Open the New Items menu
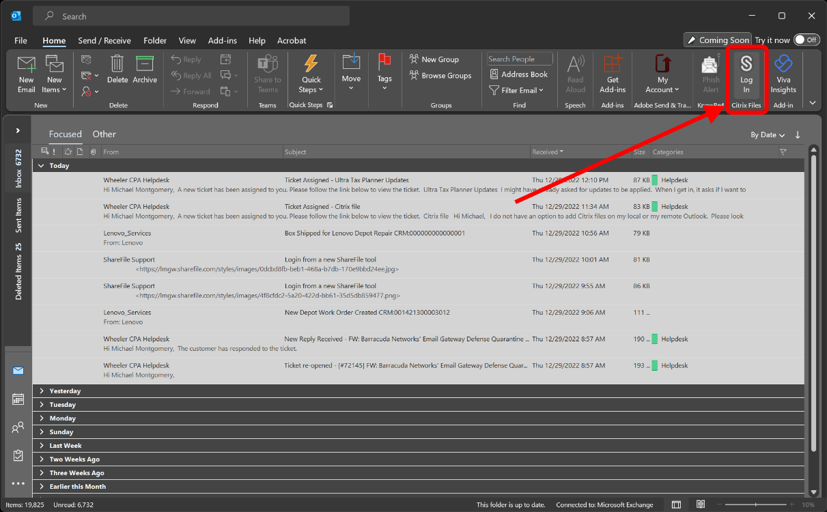The height and width of the screenshot is (512, 827). [x=54, y=74]
